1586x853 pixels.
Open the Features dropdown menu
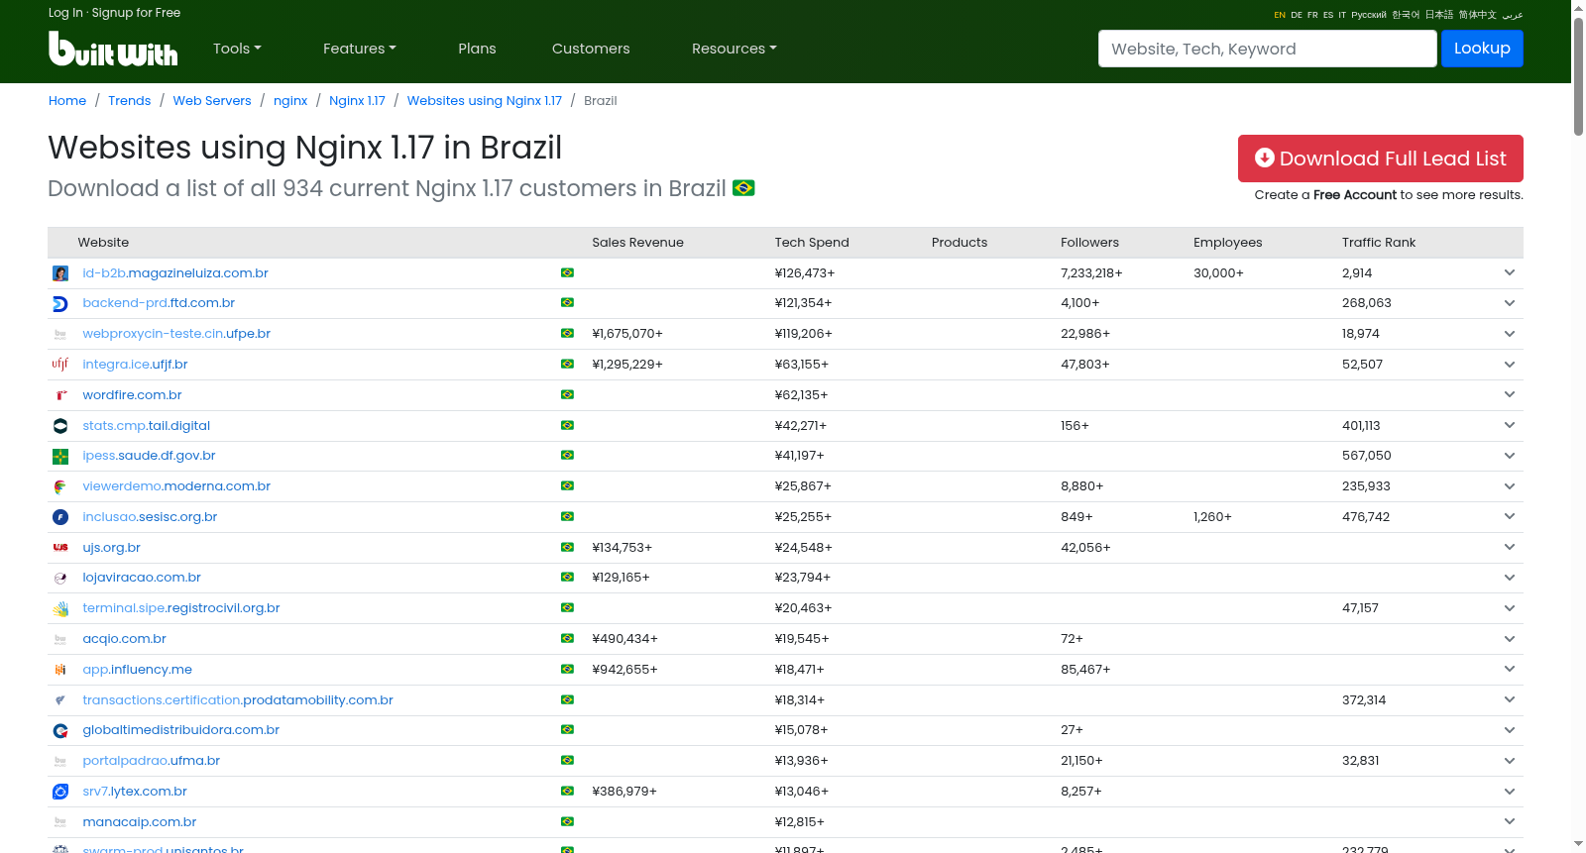point(359,49)
